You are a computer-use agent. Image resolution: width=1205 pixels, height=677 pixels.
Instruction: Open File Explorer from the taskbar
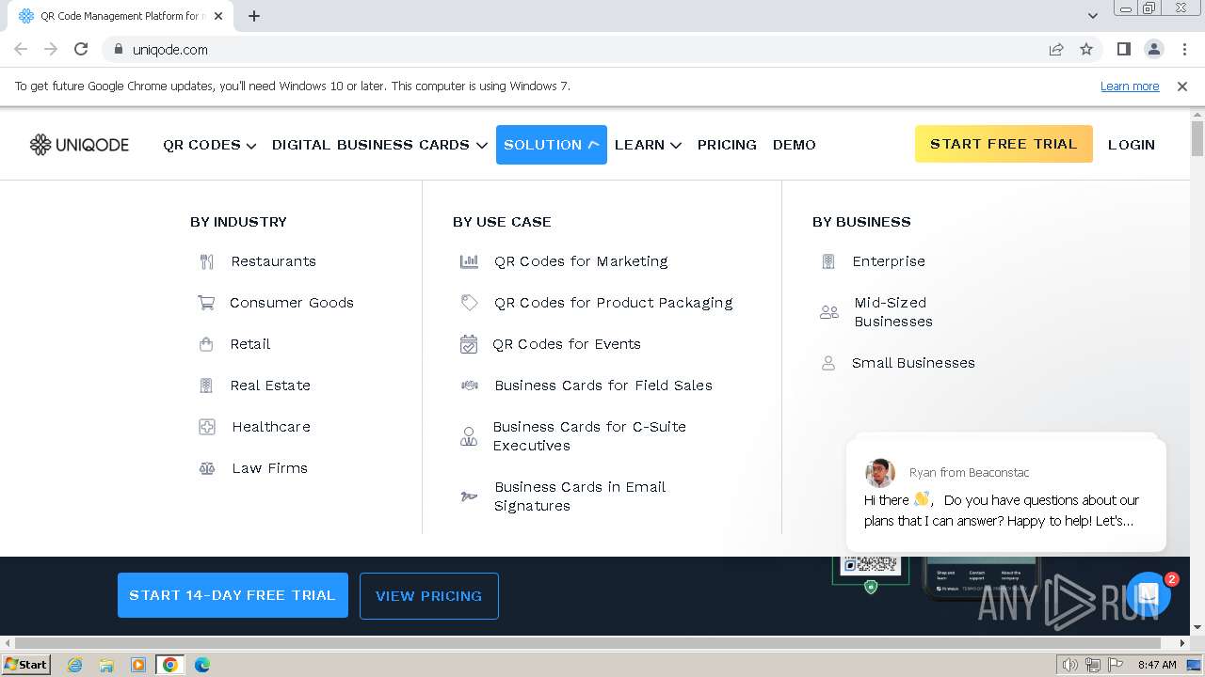click(x=106, y=665)
